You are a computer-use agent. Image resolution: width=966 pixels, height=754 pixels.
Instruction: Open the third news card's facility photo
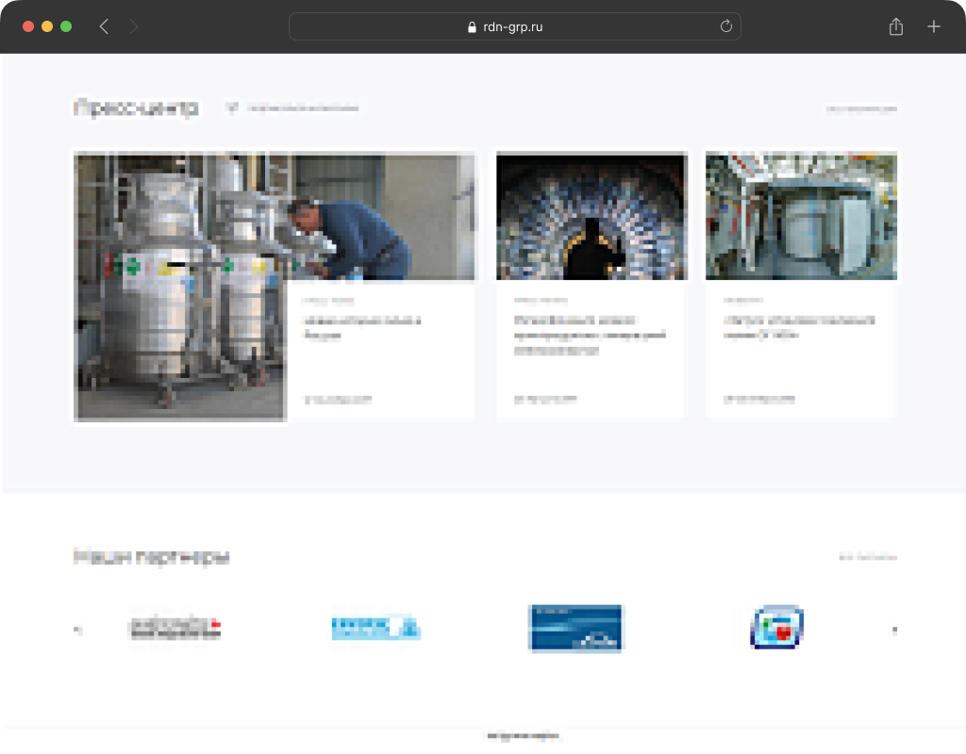[x=801, y=217]
